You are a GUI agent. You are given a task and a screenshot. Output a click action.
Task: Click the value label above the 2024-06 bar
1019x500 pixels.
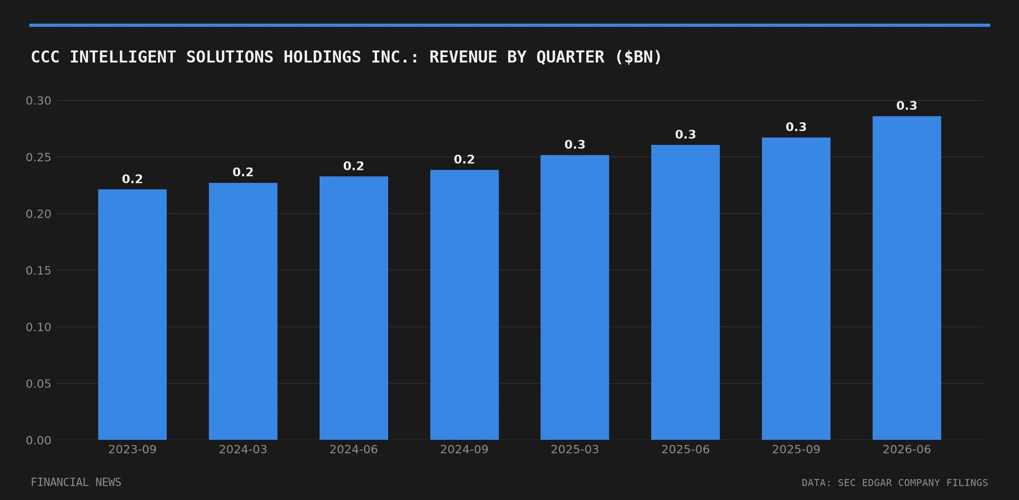point(354,166)
